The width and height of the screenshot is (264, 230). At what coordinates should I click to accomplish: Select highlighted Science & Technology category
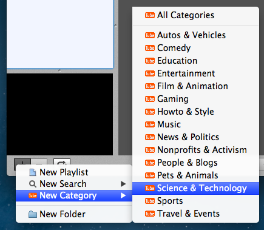click(195, 188)
